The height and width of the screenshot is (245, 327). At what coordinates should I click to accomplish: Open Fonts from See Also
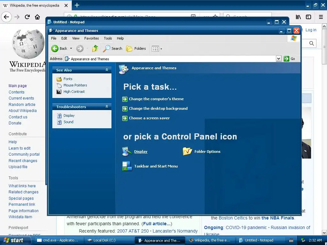pos(68,79)
